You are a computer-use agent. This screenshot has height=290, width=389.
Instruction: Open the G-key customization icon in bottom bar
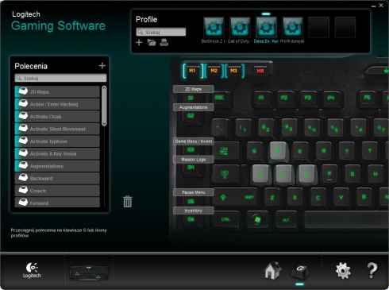[300, 271]
